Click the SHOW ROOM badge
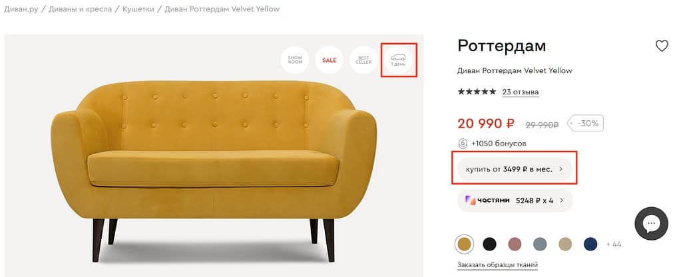Screen dimensions: 681x277 click(295, 60)
